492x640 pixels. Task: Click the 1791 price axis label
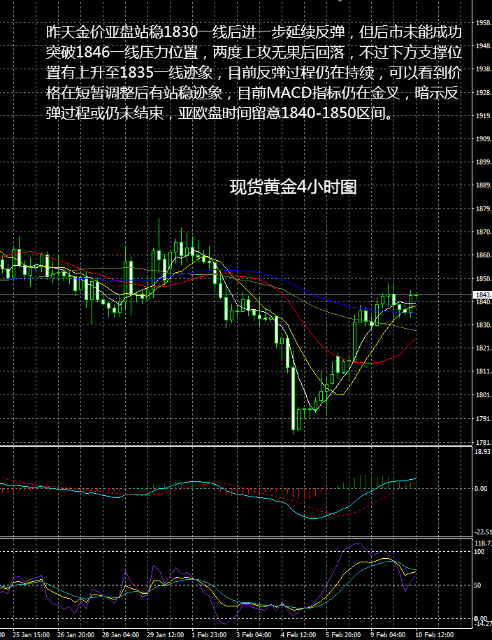484,419
